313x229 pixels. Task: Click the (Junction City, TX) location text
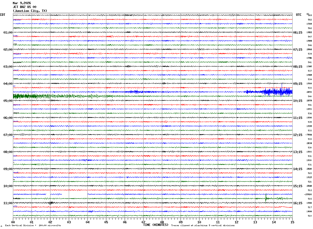pos(30,11)
